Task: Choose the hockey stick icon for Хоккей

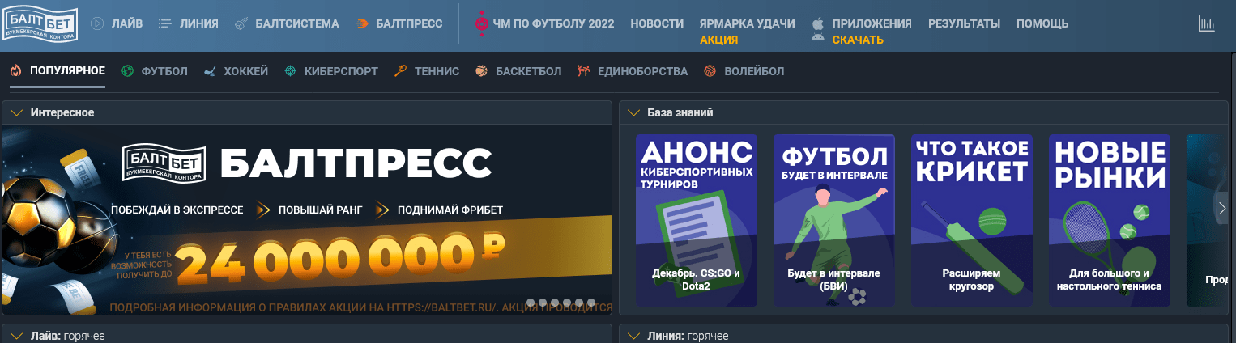Action: point(210,71)
